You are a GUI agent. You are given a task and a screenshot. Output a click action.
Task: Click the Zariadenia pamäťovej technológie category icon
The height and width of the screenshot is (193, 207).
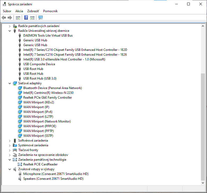click(15, 160)
